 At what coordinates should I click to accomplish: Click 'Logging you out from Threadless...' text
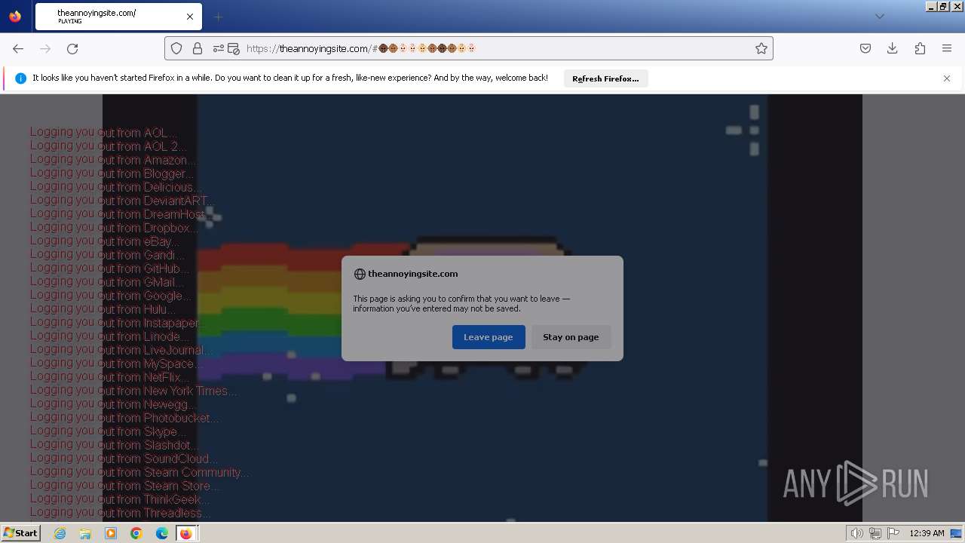(x=121, y=512)
